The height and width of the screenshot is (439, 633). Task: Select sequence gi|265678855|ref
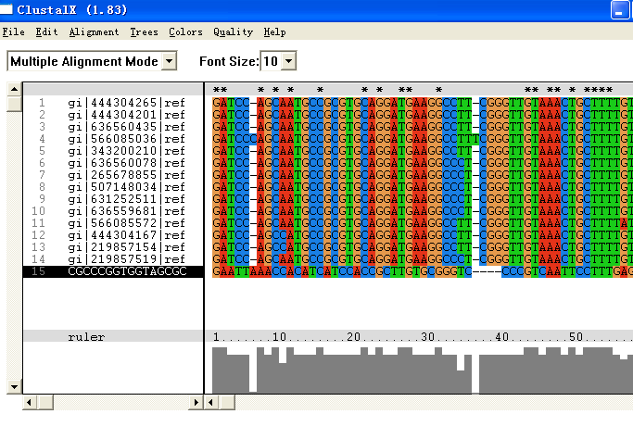[x=126, y=175]
